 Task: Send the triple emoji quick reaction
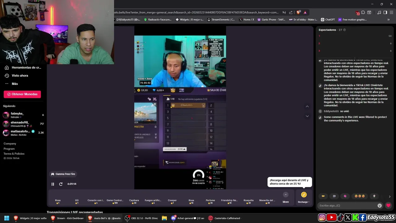click(359, 196)
